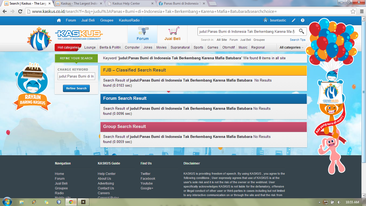Click the page vertical scrollbar
The image size is (366, 206).
tap(363, 92)
